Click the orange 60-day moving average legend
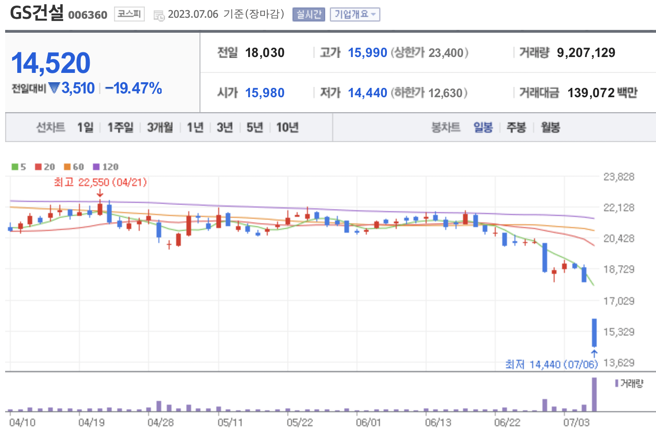Image resolution: width=656 pixels, height=443 pixels. (x=74, y=167)
